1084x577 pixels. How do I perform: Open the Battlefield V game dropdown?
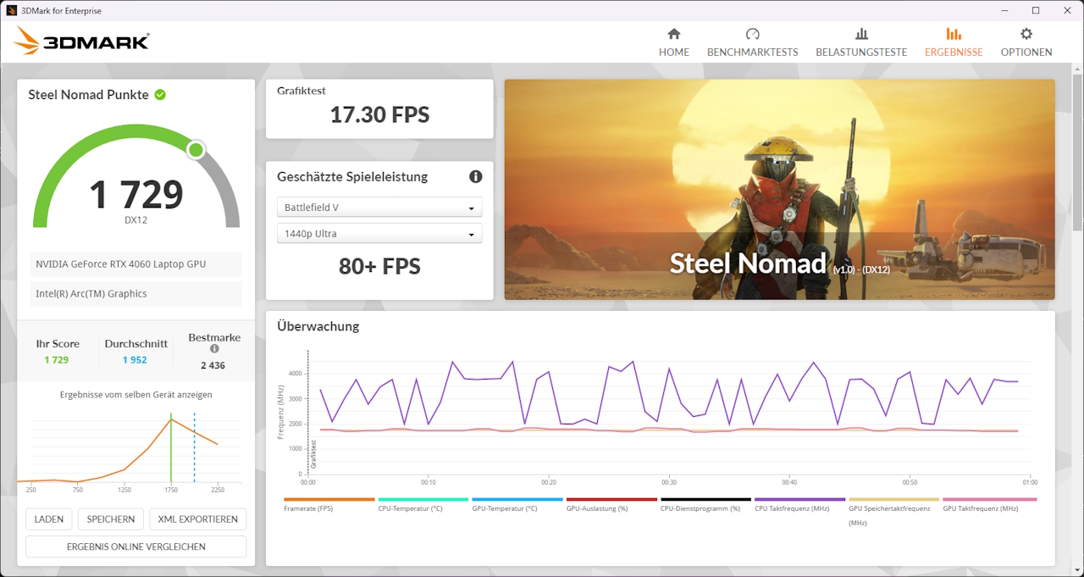(379, 208)
